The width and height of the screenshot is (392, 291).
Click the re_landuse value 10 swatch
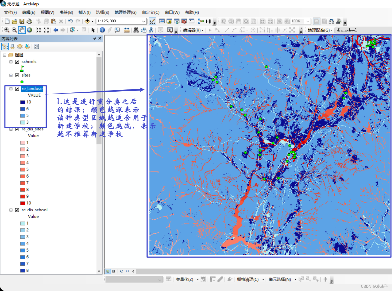point(23,102)
